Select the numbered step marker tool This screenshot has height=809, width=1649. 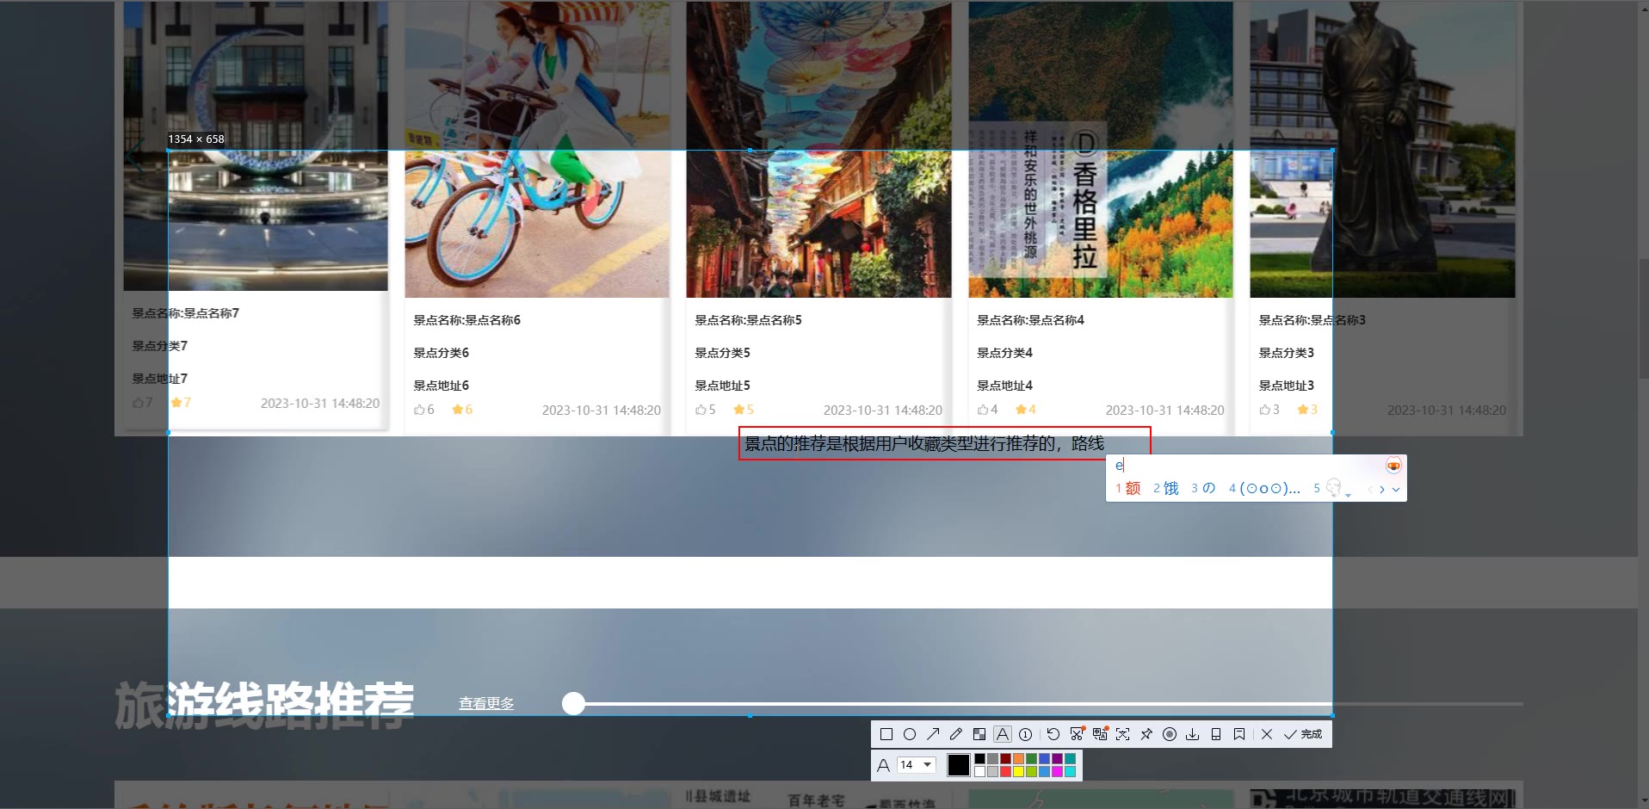point(1026,734)
